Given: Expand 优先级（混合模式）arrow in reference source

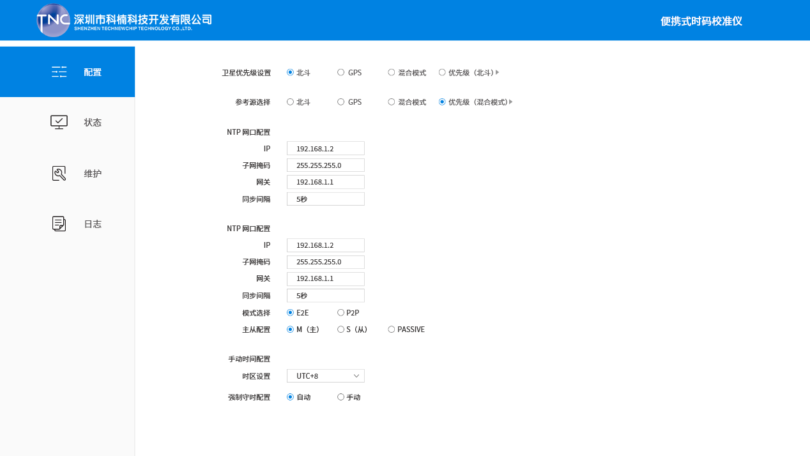Looking at the screenshot, I should coord(511,102).
